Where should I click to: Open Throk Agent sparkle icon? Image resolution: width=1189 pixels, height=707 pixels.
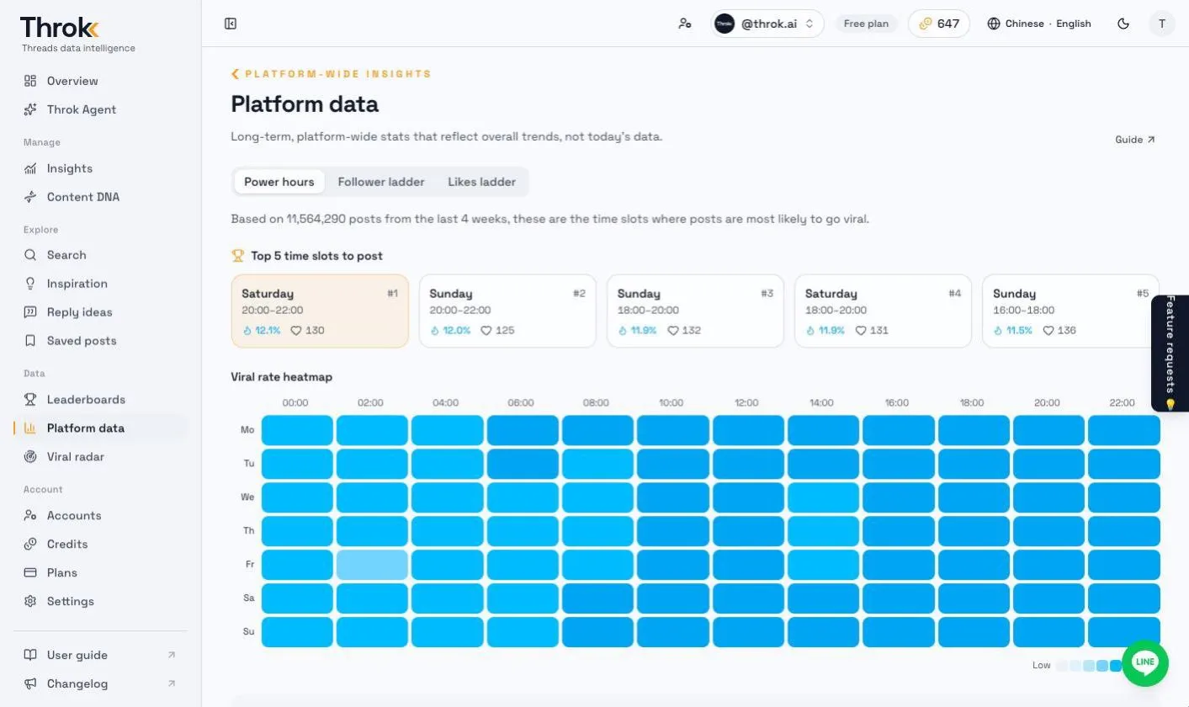click(x=30, y=109)
